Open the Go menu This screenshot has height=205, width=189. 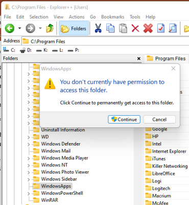(93, 17)
